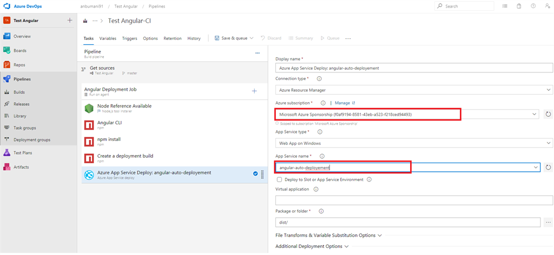
Task: Click the Azure DevOps logo icon
Action: click(x=6, y=6)
